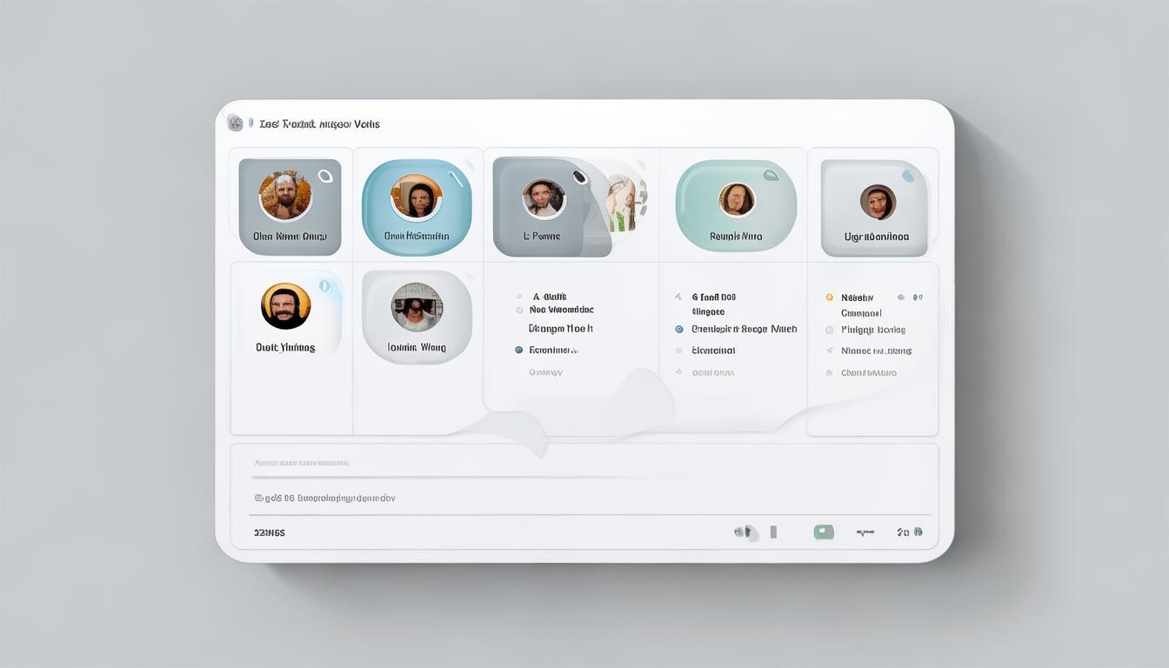Click the blue badge icon on the bearded man's card
Screen dimensions: 1169x668
(325, 285)
